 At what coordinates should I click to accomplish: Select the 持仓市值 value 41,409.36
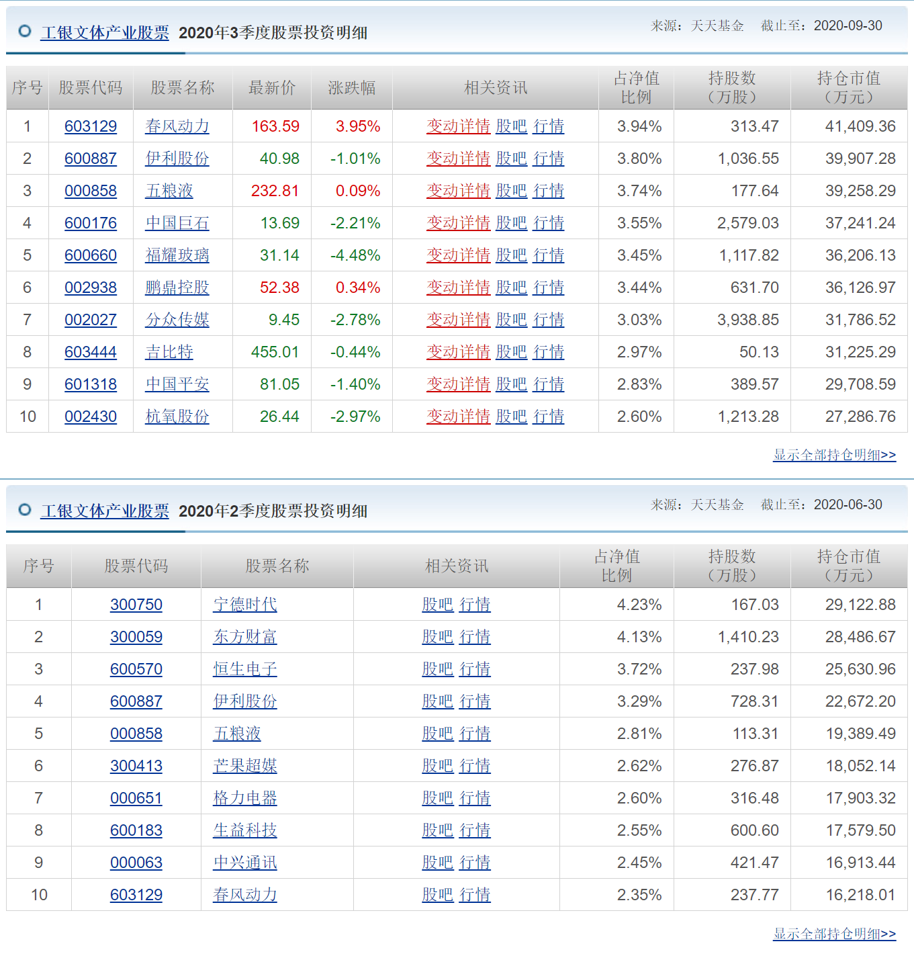tap(860, 126)
